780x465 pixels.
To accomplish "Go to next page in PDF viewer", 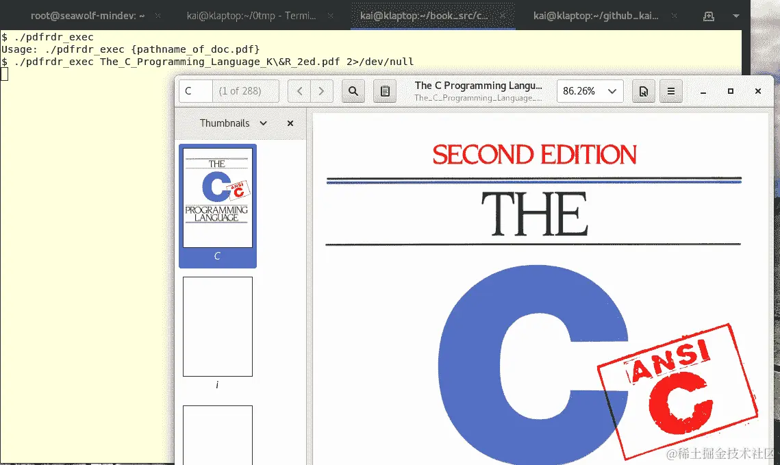I will pos(321,91).
